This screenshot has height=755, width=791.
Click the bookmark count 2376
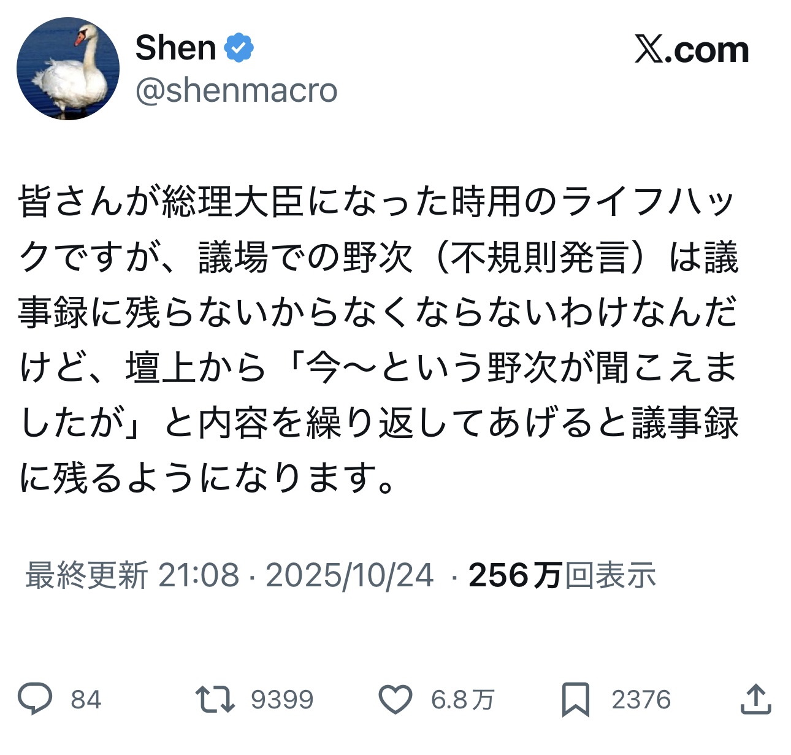tap(641, 700)
